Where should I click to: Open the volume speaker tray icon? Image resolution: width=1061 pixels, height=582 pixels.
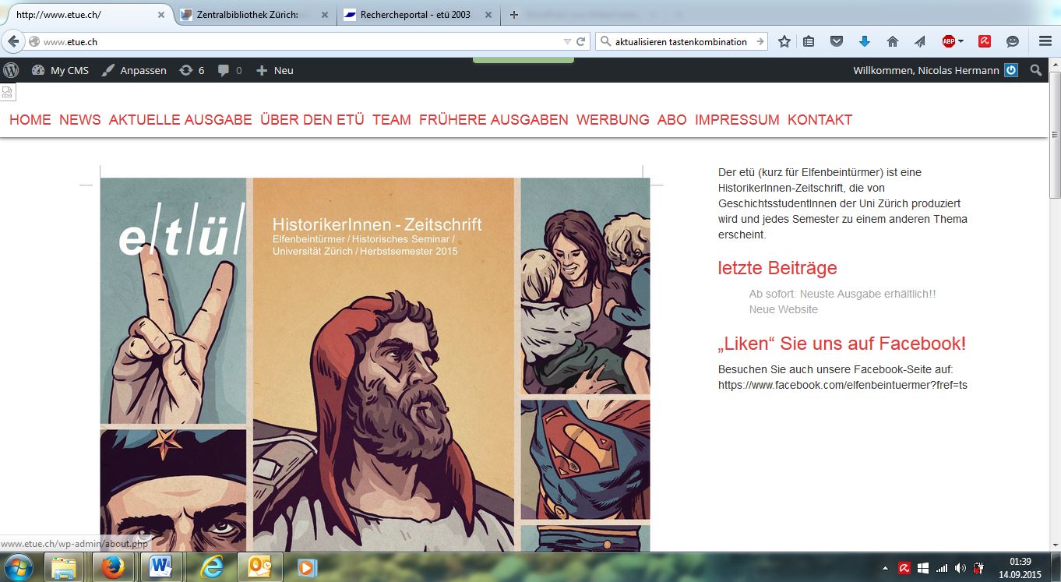point(960,568)
